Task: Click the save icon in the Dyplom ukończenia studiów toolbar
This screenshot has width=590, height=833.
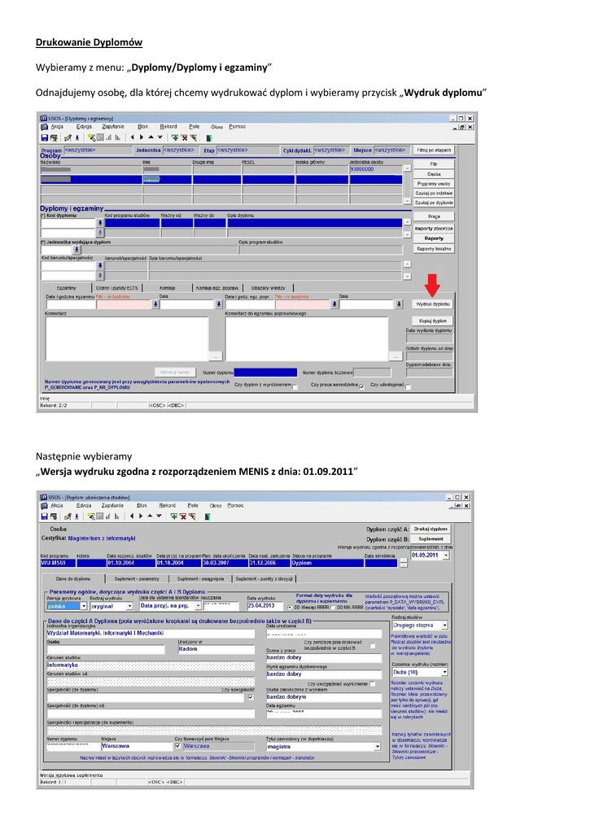Action: click(45, 515)
